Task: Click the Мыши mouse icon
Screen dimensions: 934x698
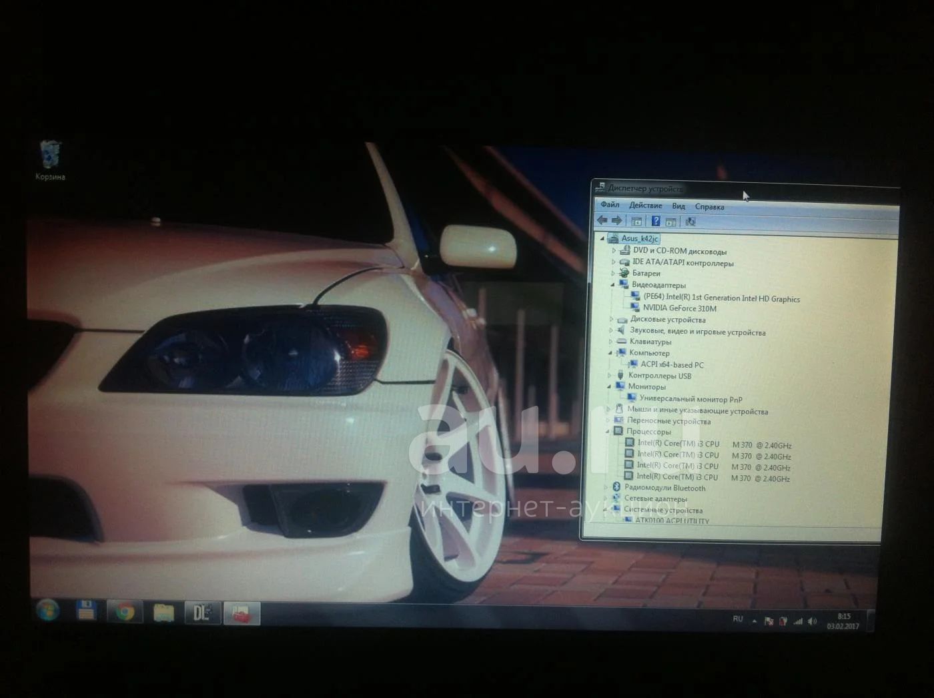Action: 619,409
